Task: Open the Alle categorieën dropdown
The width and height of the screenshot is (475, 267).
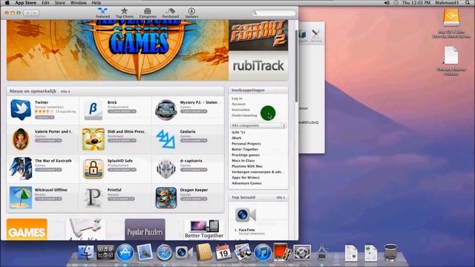Action: (258, 125)
